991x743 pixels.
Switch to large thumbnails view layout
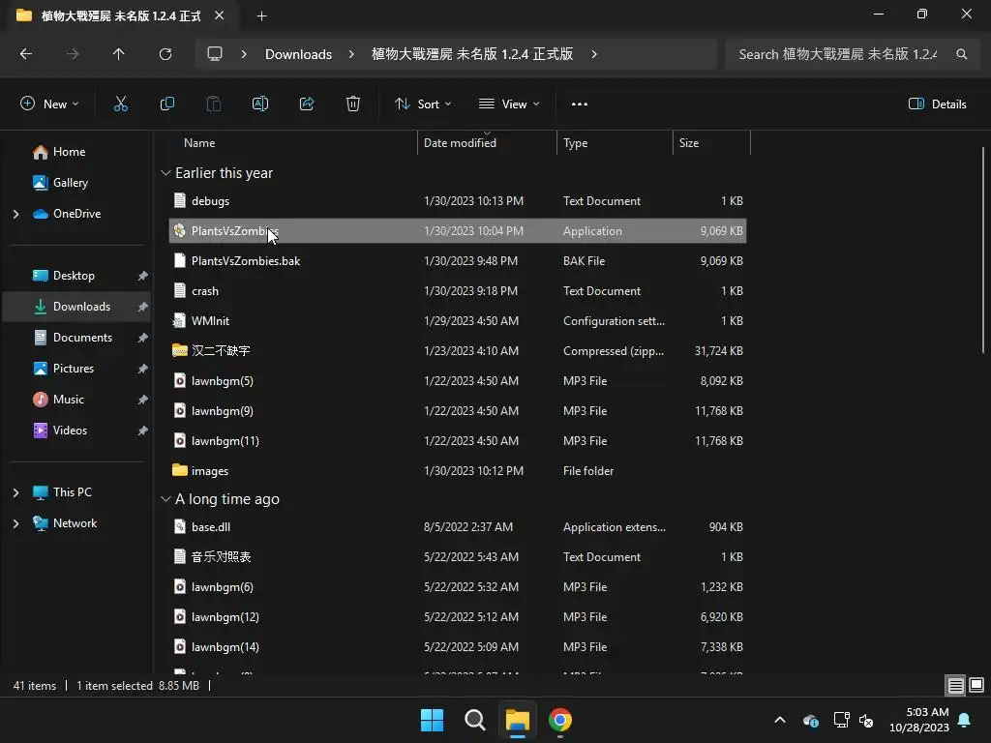[976, 685]
